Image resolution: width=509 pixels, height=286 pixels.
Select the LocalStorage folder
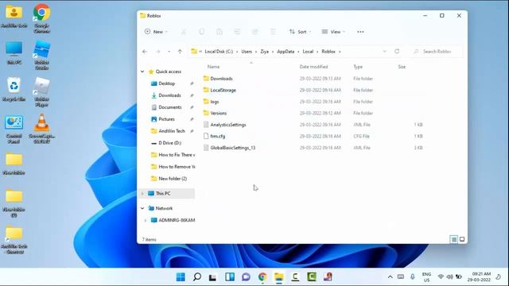coord(223,90)
